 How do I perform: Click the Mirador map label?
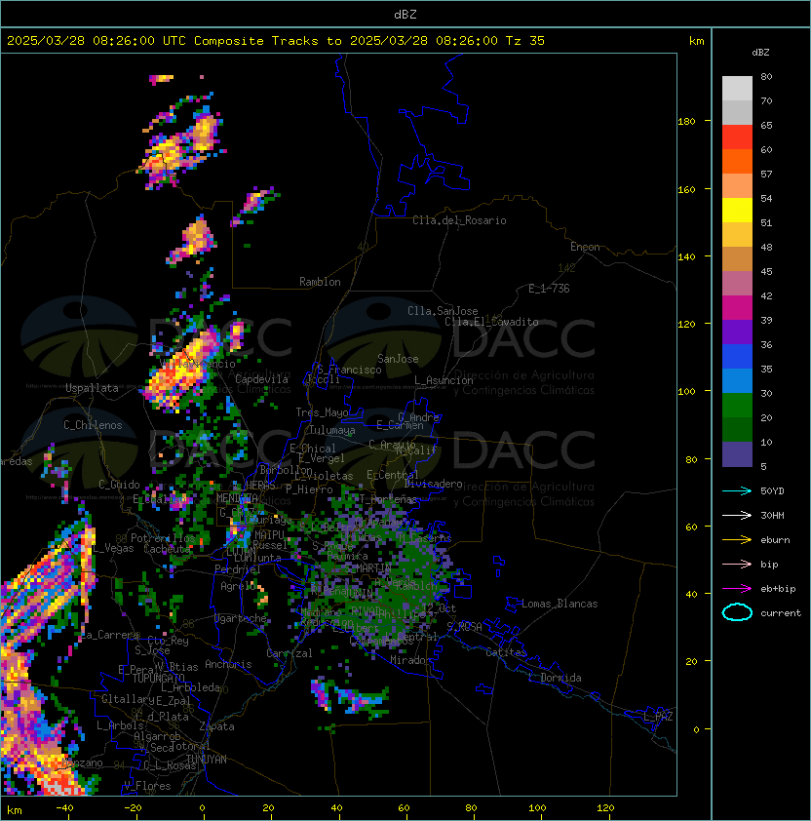pos(410,660)
